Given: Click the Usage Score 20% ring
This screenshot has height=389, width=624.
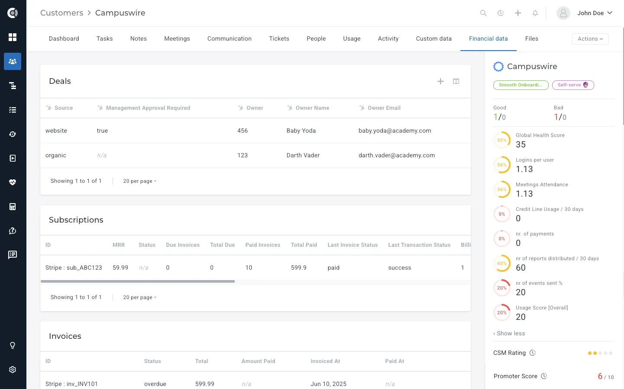Looking at the screenshot, I should [502, 312].
